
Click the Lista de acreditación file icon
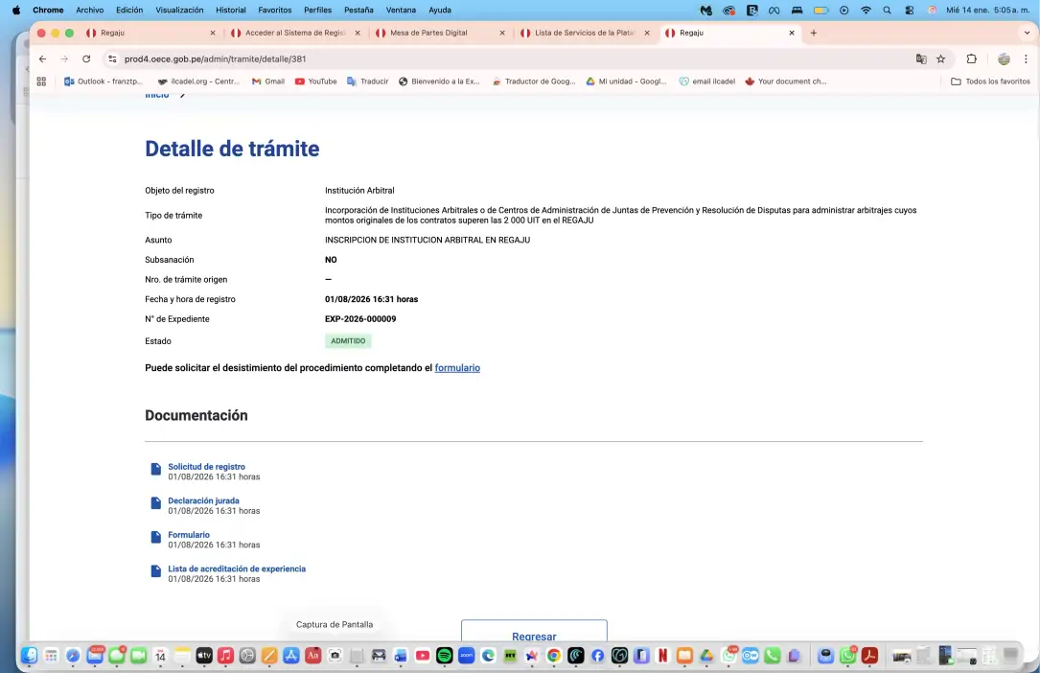(x=155, y=571)
